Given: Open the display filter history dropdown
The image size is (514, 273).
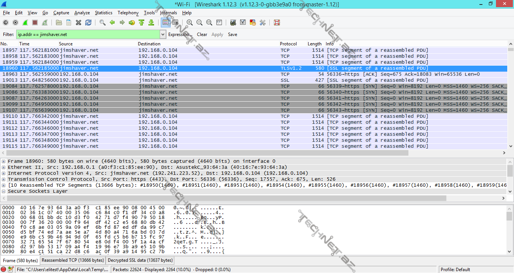Looking at the screenshot, I should click(x=163, y=34).
